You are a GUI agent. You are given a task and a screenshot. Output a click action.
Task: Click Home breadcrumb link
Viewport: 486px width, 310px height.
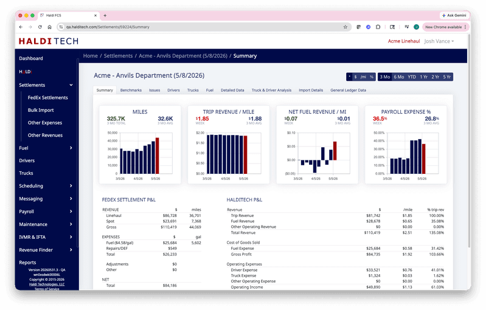click(x=90, y=56)
